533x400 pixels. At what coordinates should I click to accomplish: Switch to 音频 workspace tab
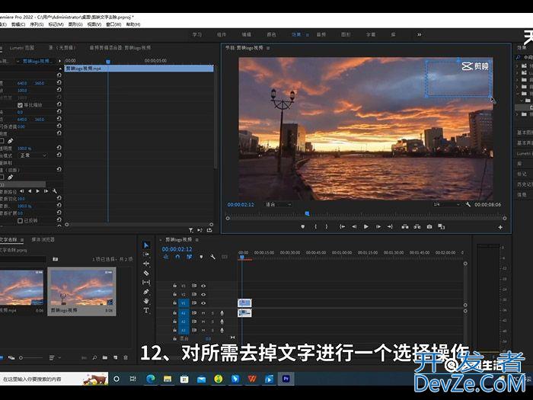[321, 34]
